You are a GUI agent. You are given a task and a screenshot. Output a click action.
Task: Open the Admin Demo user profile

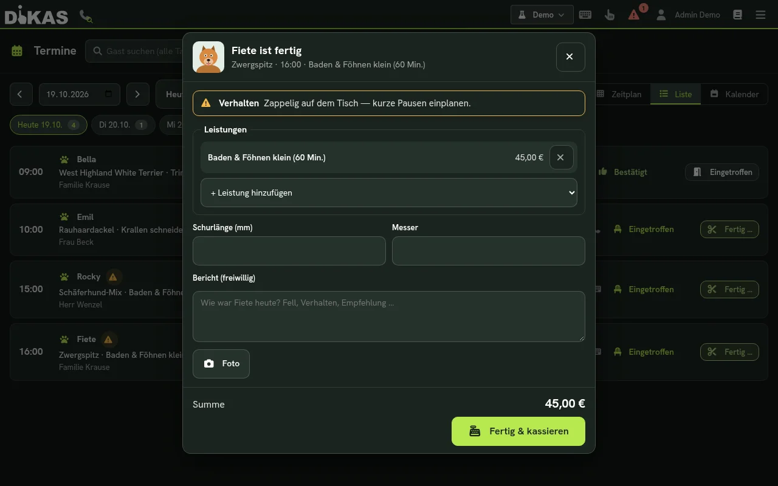pyautogui.click(x=688, y=15)
